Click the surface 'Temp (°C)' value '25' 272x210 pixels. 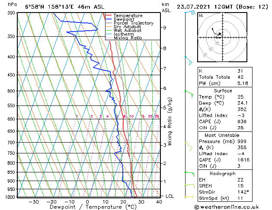[x=240, y=97]
